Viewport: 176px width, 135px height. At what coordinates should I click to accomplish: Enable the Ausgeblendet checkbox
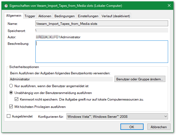pyautogui.click(x=8, y=116)
